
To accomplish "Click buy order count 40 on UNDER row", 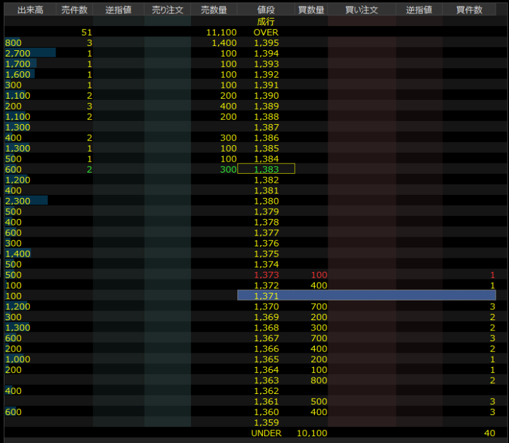I will [x=489, y=433].
